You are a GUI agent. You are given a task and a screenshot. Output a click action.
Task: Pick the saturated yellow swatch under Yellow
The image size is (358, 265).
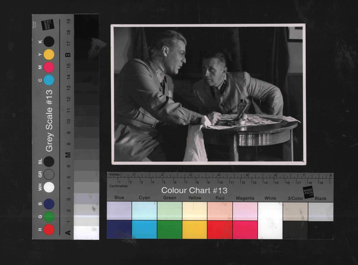[x=194, y=230]
